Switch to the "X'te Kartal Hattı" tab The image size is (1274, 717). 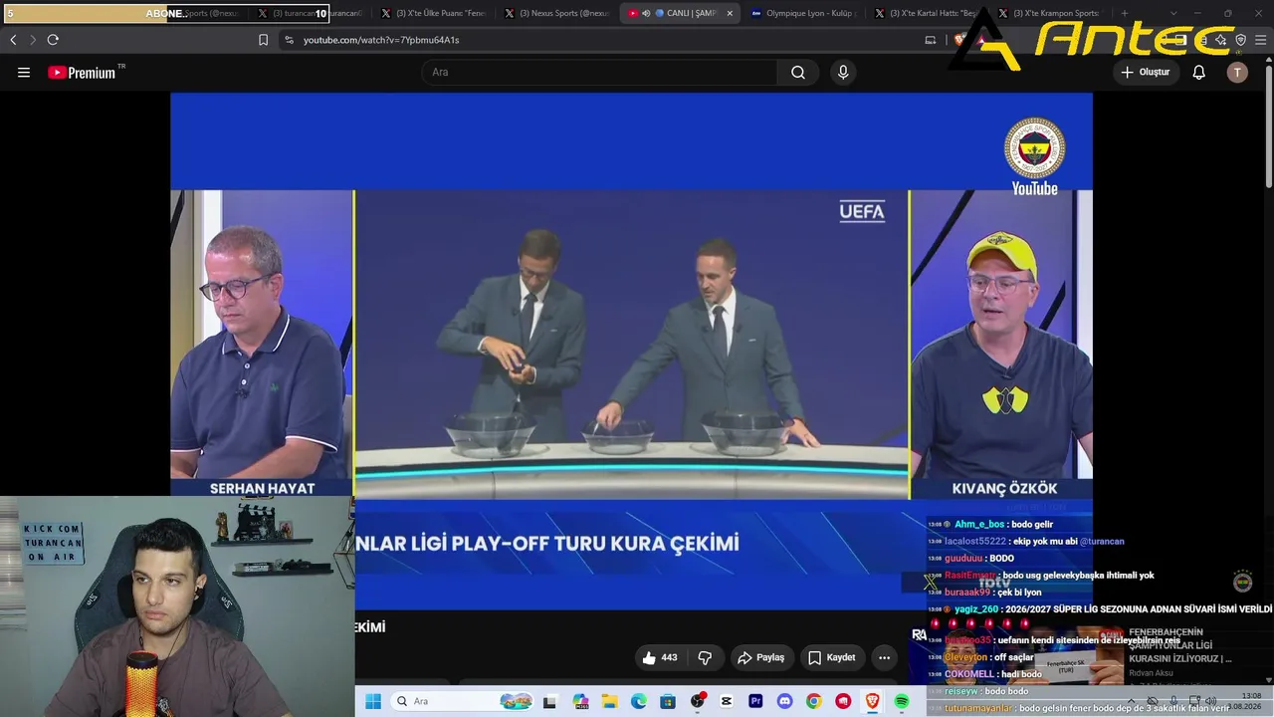[x=928, y=13]
